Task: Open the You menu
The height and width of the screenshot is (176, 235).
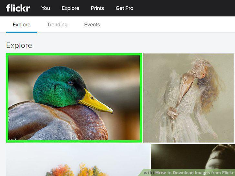Action: tap(46, 8)
